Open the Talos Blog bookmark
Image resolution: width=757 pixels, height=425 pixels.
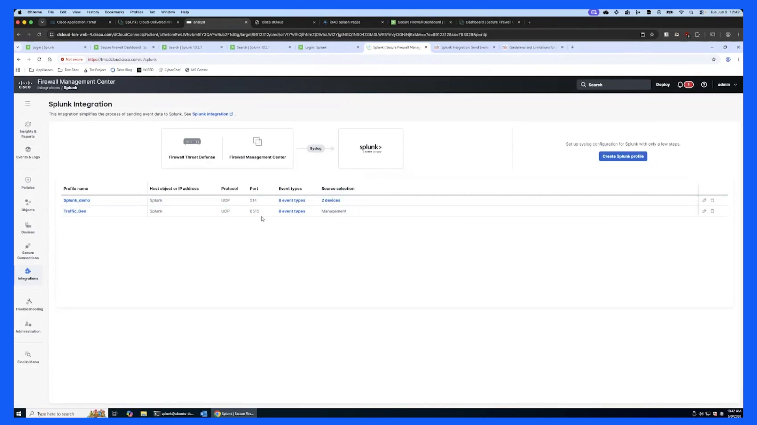click(x=121, y=70)
